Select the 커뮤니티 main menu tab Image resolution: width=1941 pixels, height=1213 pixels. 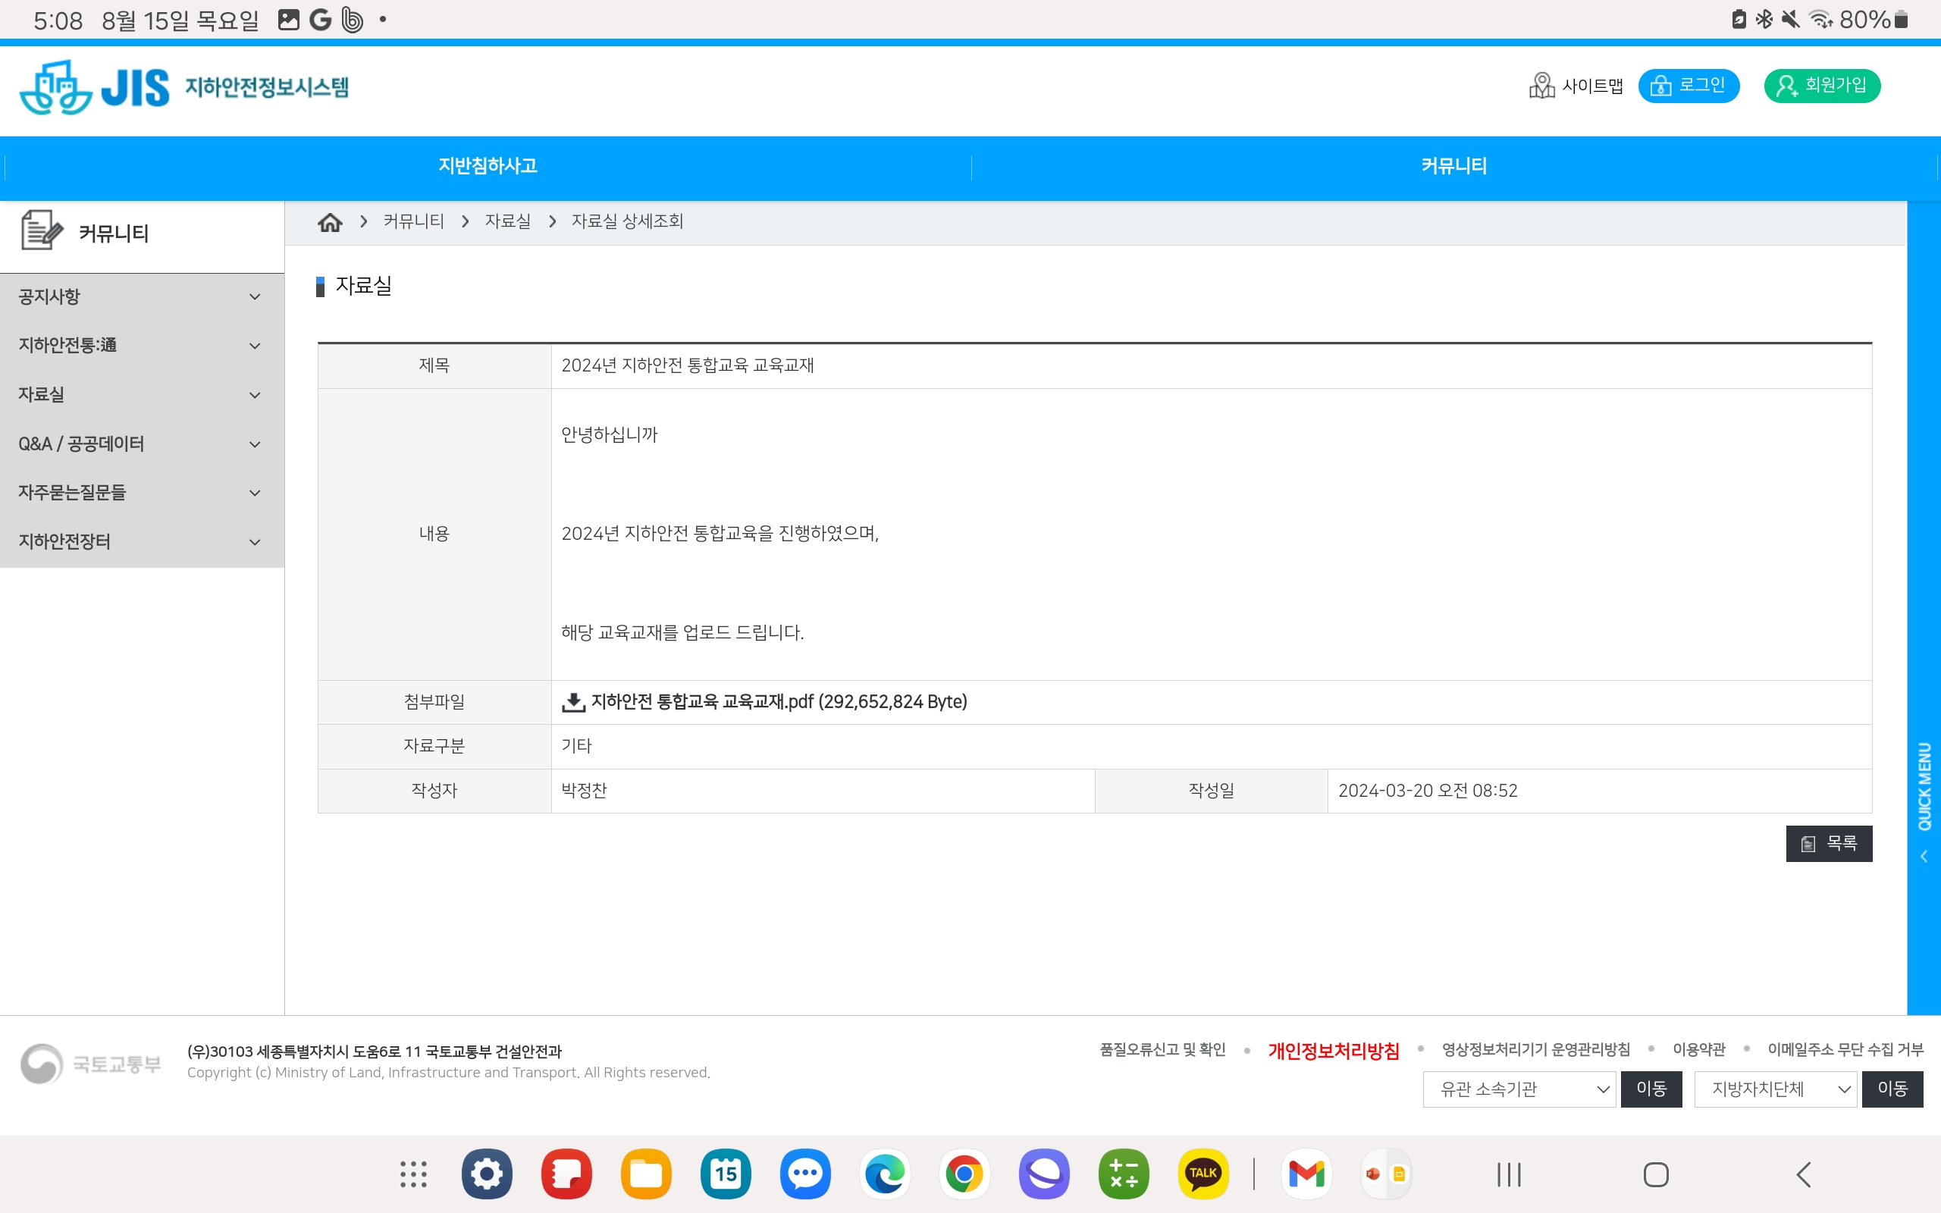1453,166
